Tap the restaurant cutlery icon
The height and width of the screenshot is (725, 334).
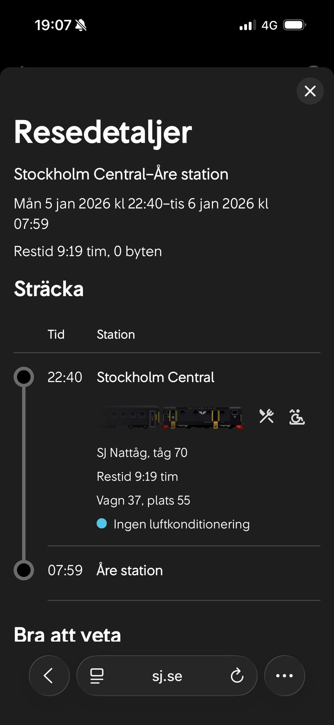click(x=267, y=416)
